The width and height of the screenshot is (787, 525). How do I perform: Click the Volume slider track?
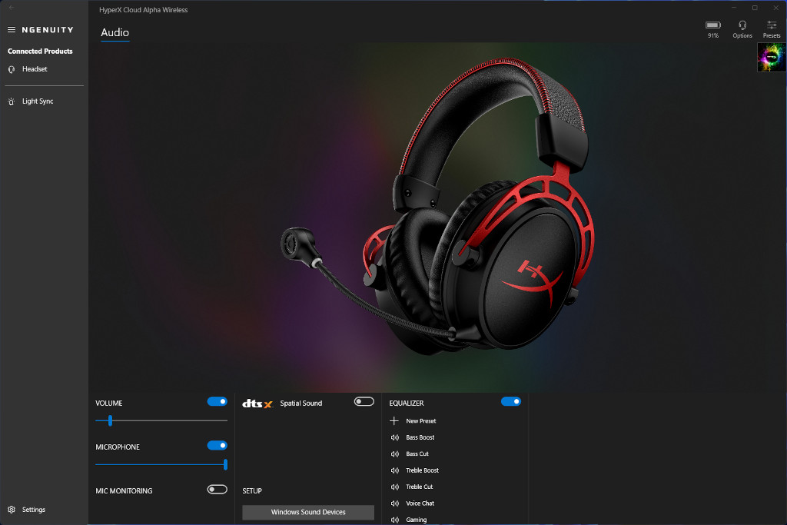161,420
